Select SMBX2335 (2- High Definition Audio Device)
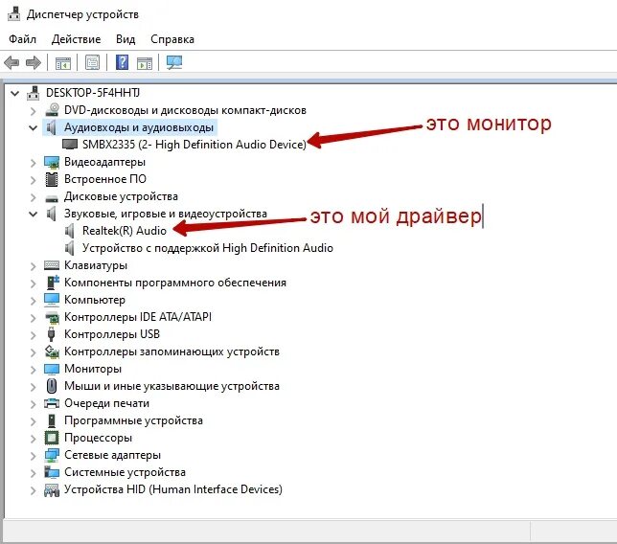 [194, 145]
